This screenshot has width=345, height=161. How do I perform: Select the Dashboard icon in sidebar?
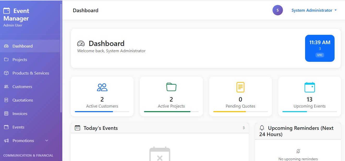pyautogui.click(x=6, y=46)
